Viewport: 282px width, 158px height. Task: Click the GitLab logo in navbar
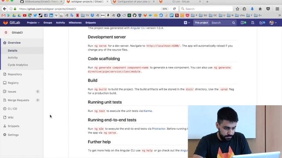click(x=11, y=22)
